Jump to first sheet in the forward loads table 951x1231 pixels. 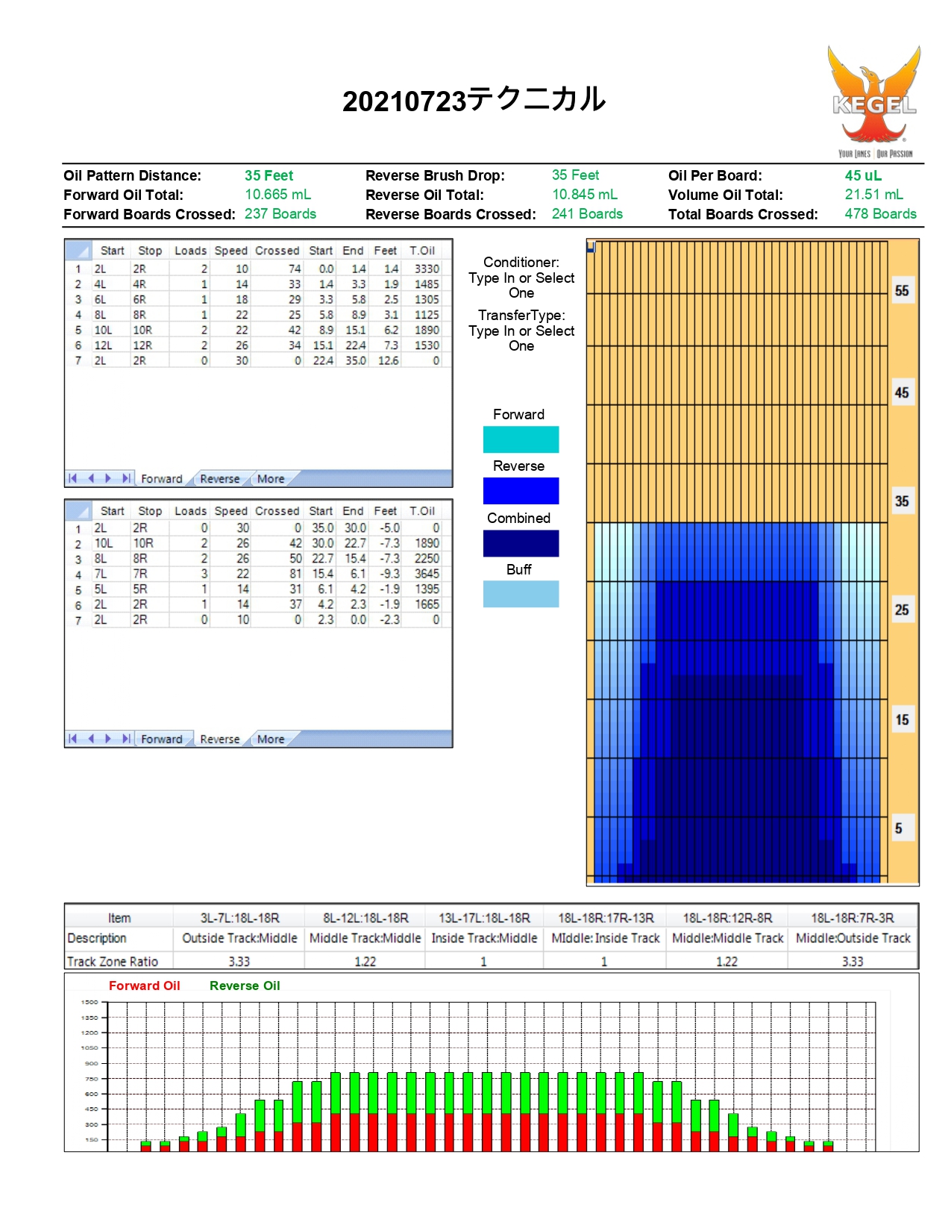click(x=73, y=478)
